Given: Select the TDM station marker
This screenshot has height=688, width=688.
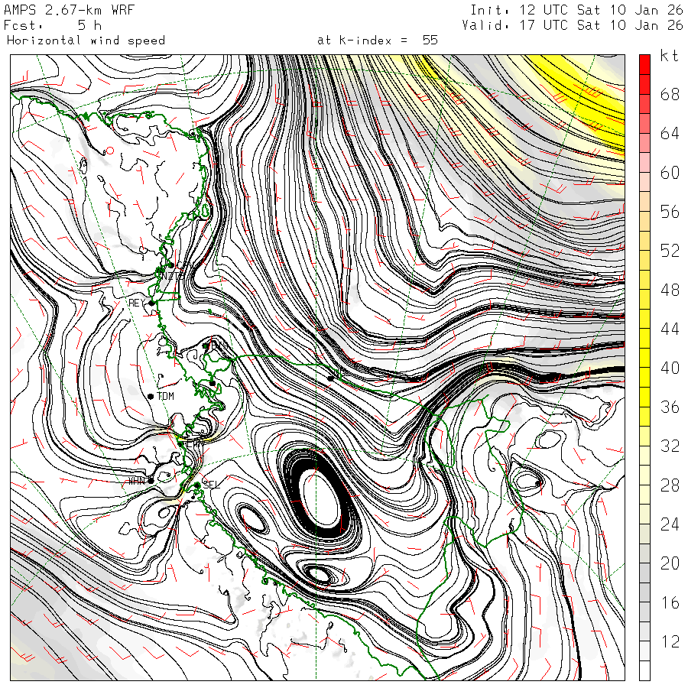Looking at the screenshot, I should point(151,396).
